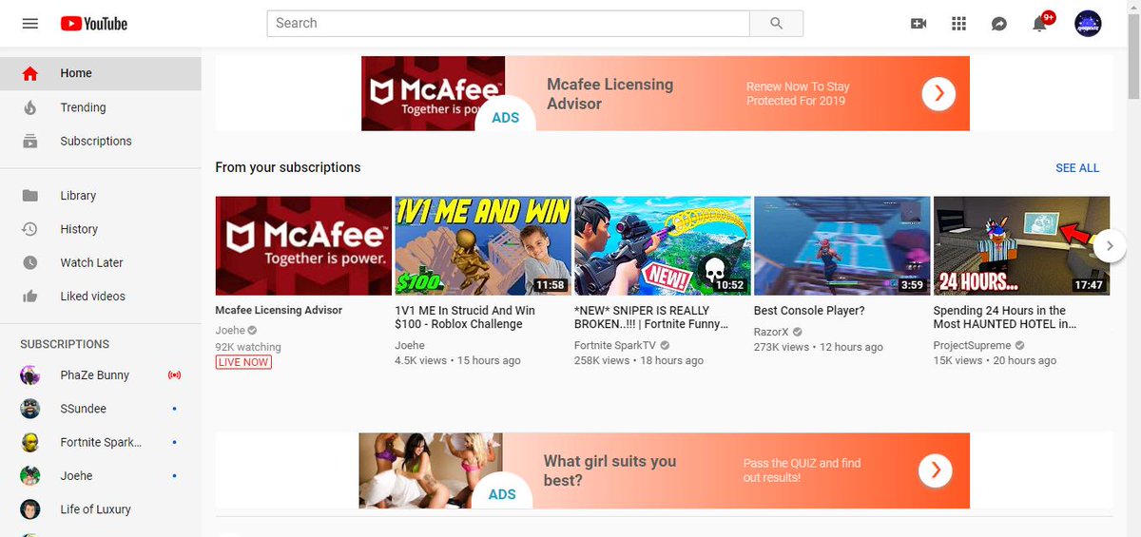Open Joehe channel link under 1V1 video
The width and height of the screenshot is (1141, 537).
(x=410, y=346)
